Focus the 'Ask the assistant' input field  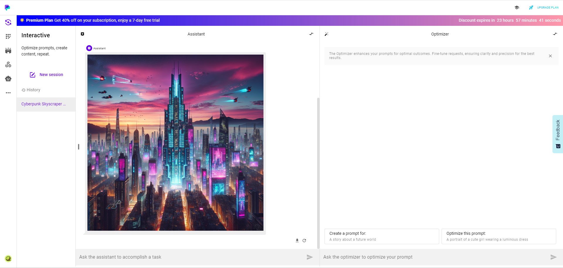[191, 257]
